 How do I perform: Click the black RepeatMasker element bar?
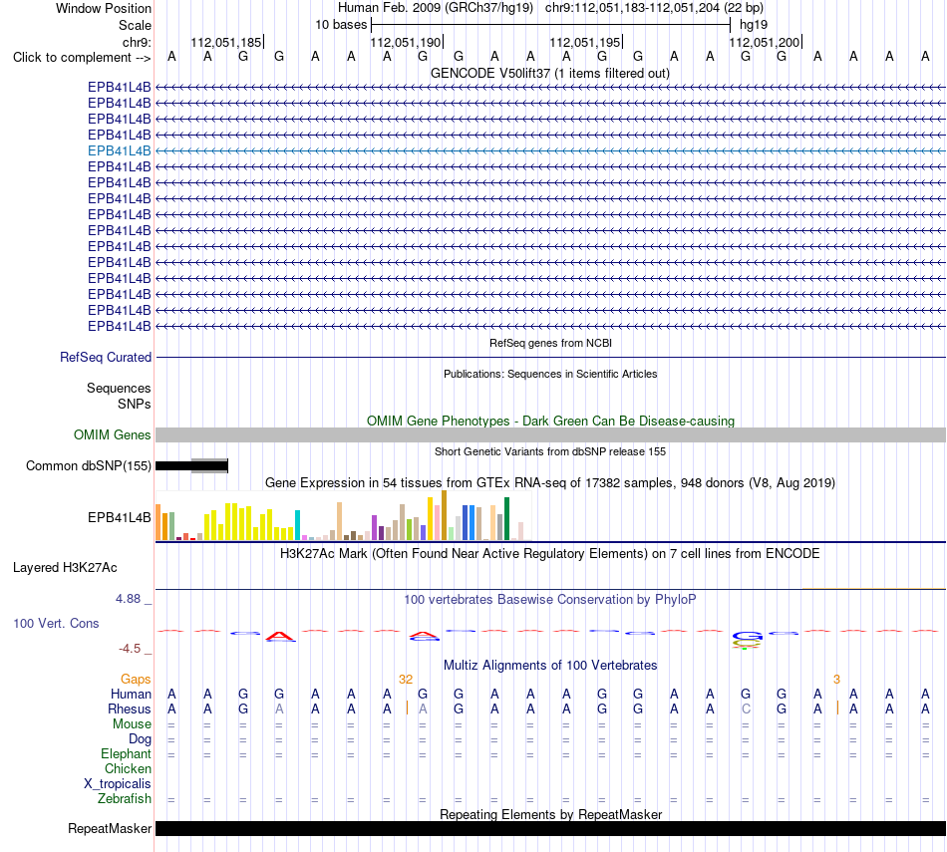tap(550, 828)
